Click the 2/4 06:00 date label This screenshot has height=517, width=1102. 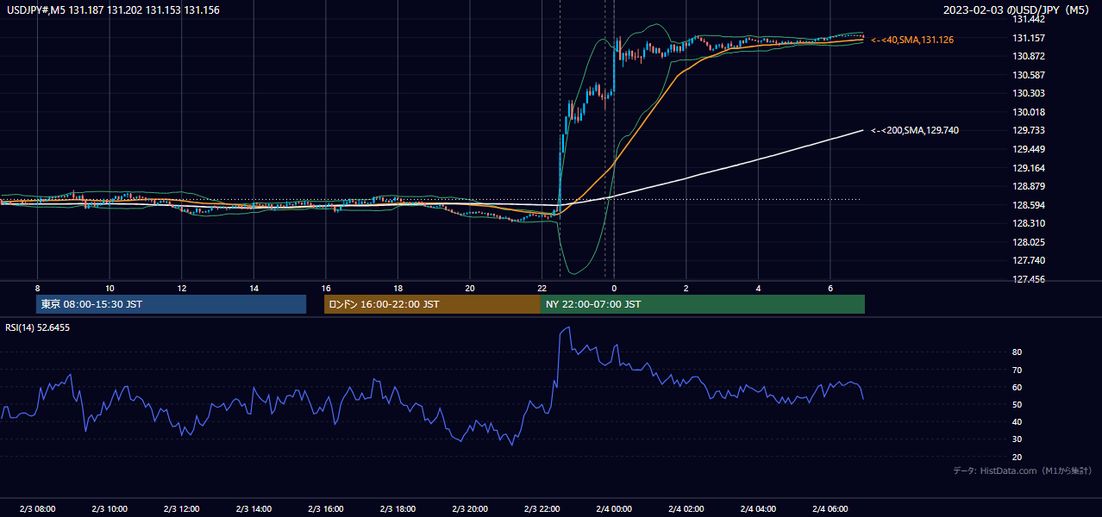(x=830, y=509)
